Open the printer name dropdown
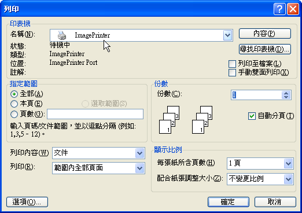Image resolution: width=302 pixels, height=213 pixels. 227,35
